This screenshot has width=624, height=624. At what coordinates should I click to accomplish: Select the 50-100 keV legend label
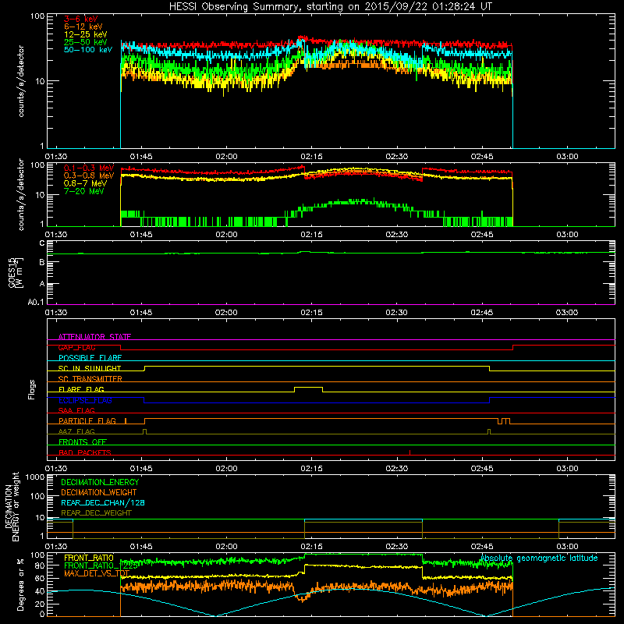[x=88, y=50]
